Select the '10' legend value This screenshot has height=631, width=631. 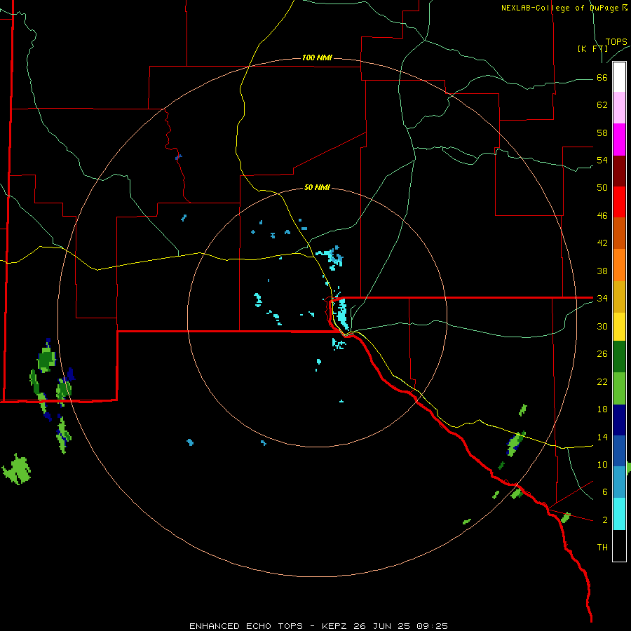coord(602,464)
